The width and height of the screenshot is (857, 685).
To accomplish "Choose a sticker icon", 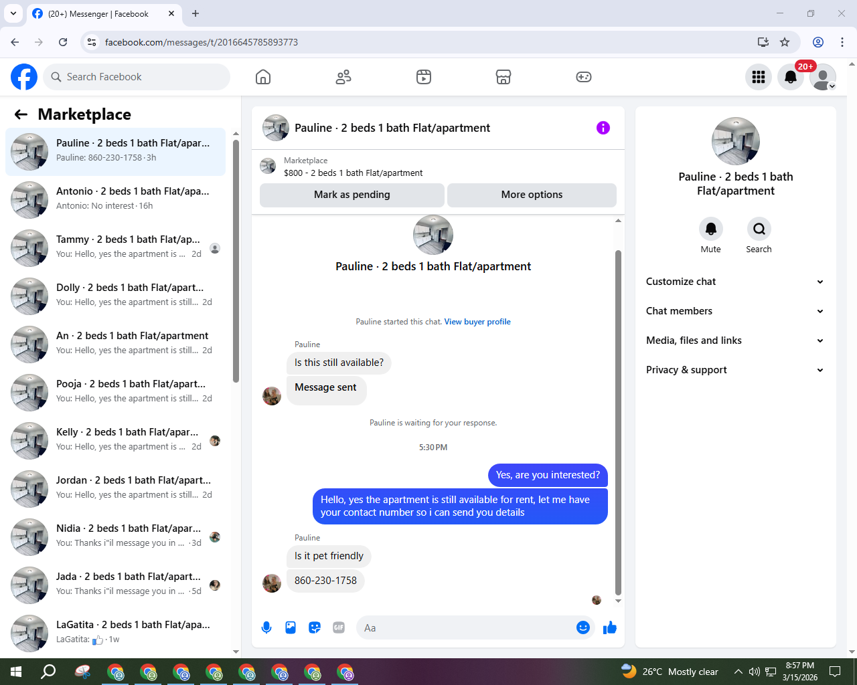I will (x=315, y=627).
